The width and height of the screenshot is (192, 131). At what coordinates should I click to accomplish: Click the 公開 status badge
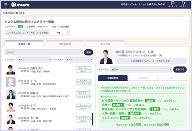point(20,27)
